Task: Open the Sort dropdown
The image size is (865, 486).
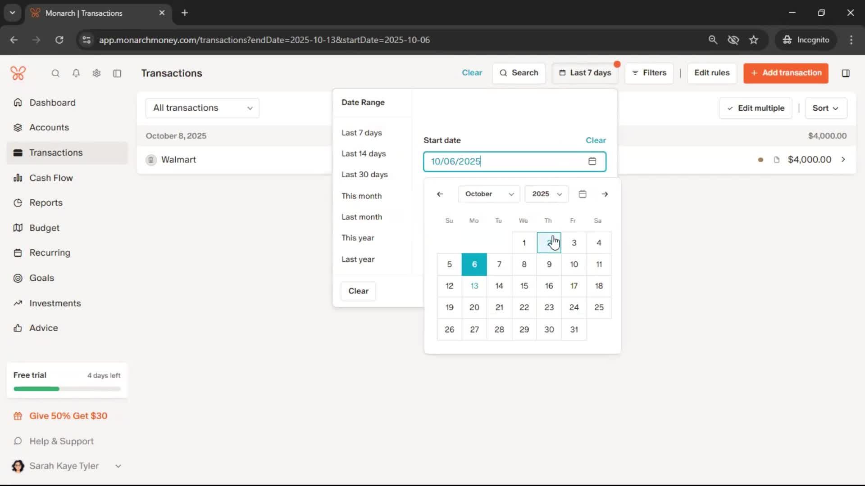Action: pos(825,108)
